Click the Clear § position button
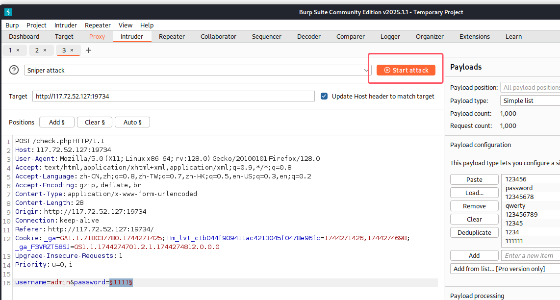 [x=95, y=122]
